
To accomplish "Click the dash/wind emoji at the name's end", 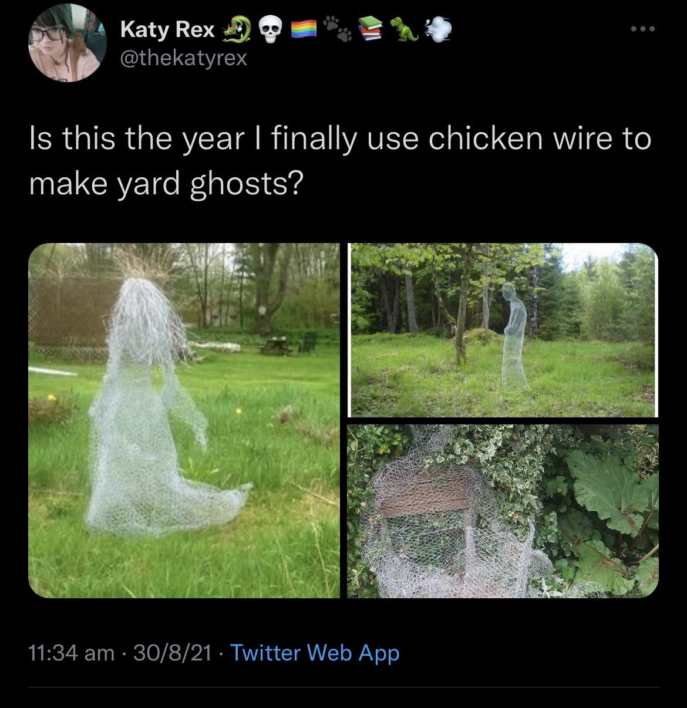I will pyautogui.click(x=437, y=28).
